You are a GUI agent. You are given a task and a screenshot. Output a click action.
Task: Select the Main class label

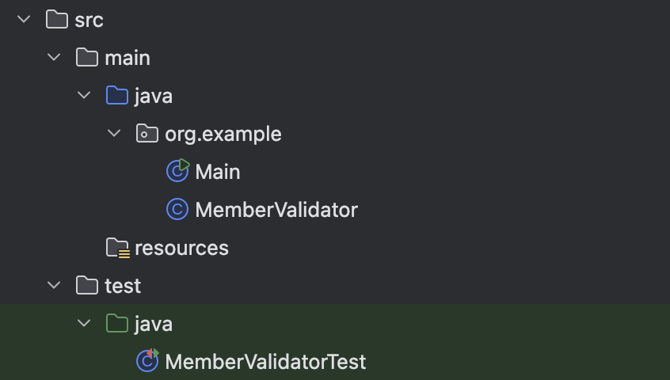click(218, 172)
